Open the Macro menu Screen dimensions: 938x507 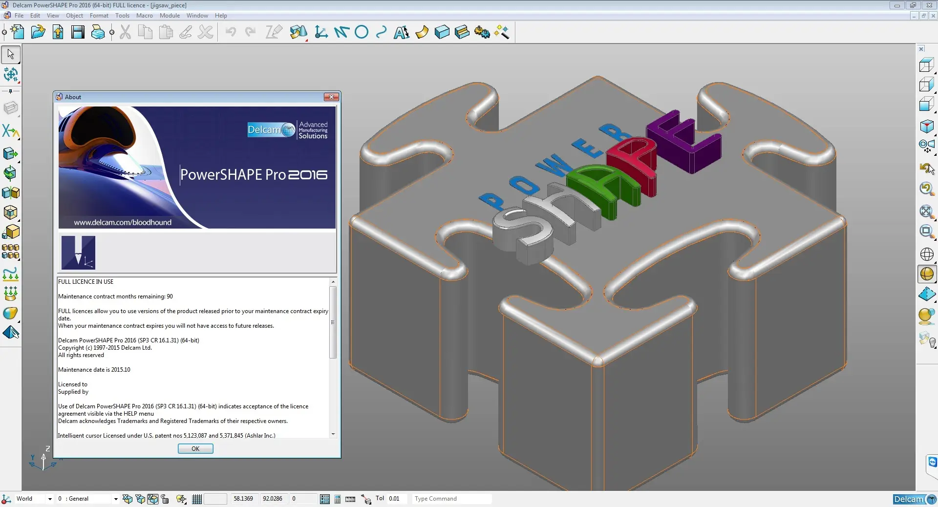point(144,16)
